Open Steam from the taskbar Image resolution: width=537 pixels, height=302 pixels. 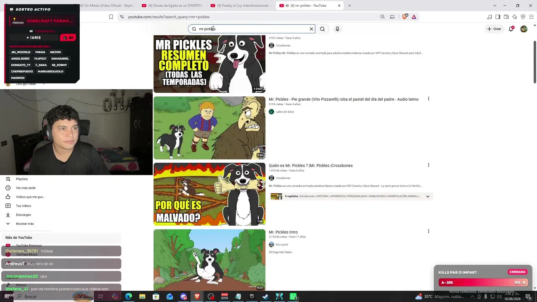(266, 297)
